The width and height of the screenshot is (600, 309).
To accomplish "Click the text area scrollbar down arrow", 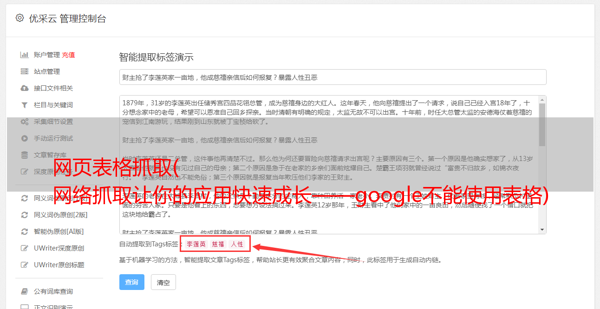I will coord(542,230).
